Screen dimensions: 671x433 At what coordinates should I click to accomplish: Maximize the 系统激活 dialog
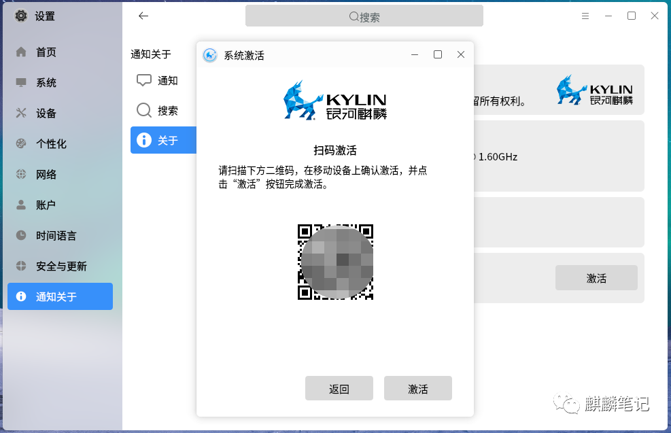(438, 54)
